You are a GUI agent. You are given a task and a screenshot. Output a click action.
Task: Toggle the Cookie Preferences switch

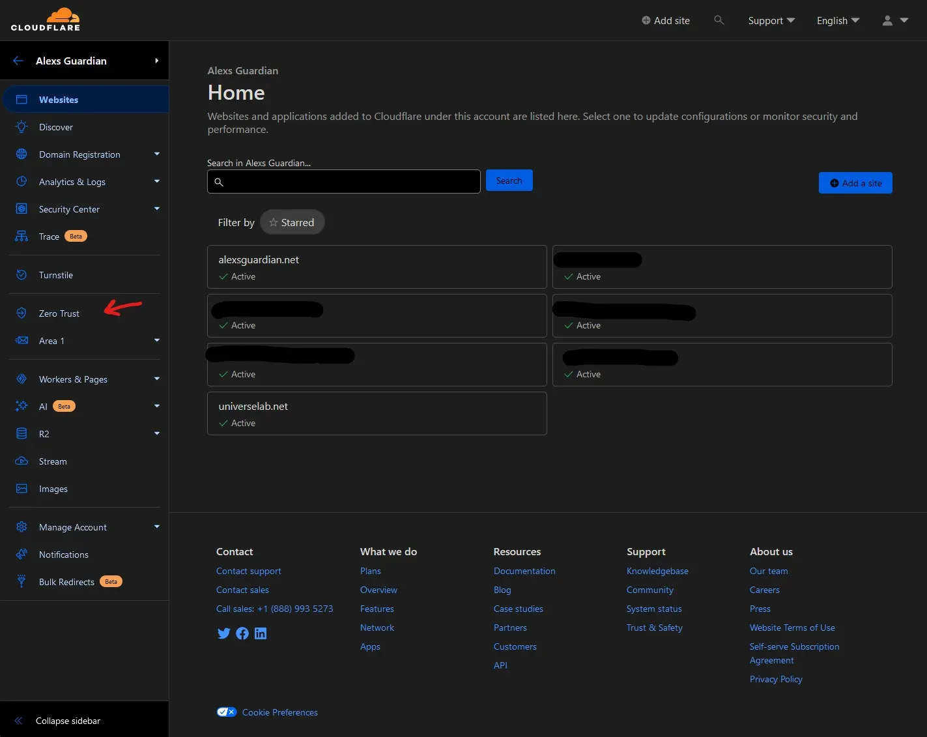tap(227, 712)
